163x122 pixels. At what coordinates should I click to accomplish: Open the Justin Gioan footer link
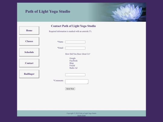click(81, 115)
